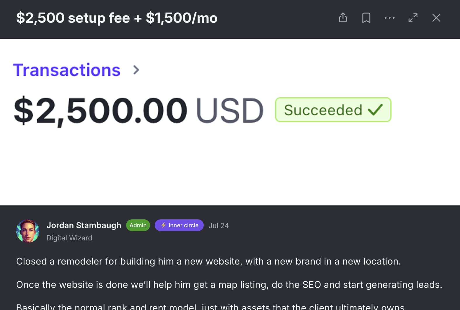This screenshot has height=310, width=460.
Task: Click the Digital Wizard subtitle
Action: [x=69, y=238]
